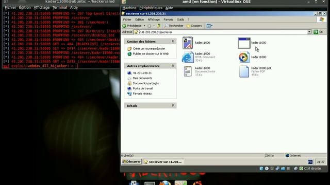Image resolution: width=330 pixels, height=185 pixels.
Task: Toggle the Dossiers folder tree pane
Action: pos(194,26)
